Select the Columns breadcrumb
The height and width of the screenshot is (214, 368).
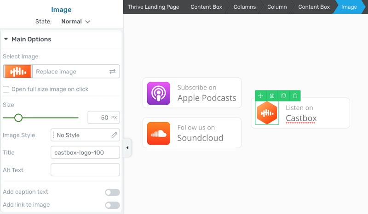pyautogui.click(x=245, y=7)
